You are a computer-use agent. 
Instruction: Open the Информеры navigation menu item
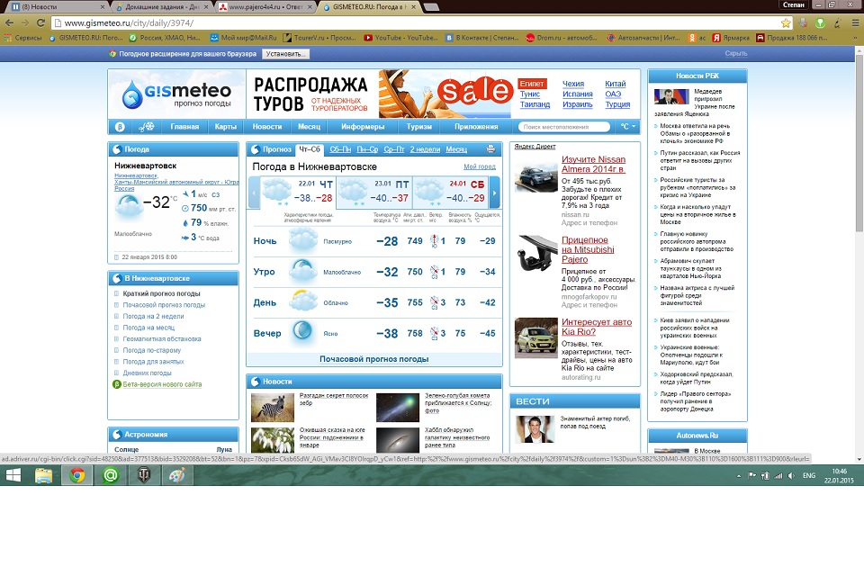[363, 127]
